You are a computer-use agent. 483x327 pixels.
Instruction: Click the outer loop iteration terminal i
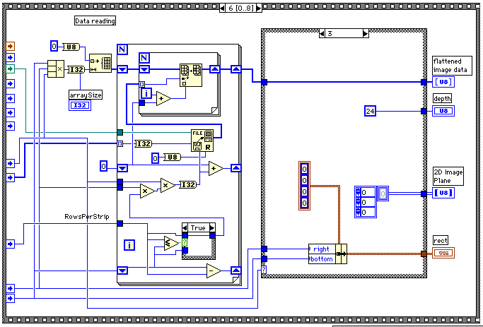[129, 245]
